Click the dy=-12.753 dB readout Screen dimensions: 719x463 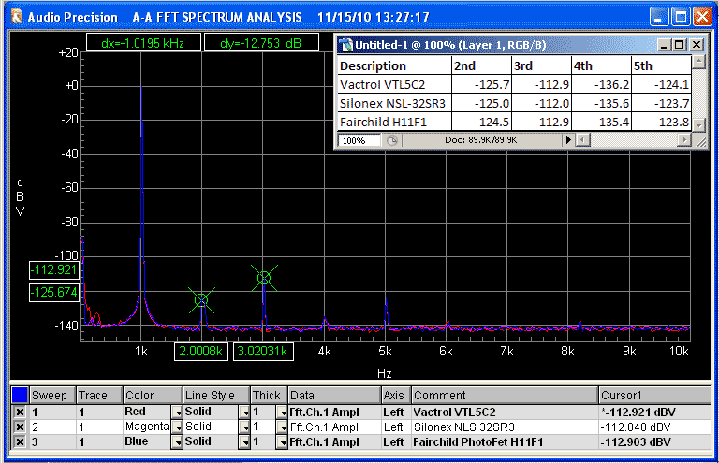tap(261, 43)
